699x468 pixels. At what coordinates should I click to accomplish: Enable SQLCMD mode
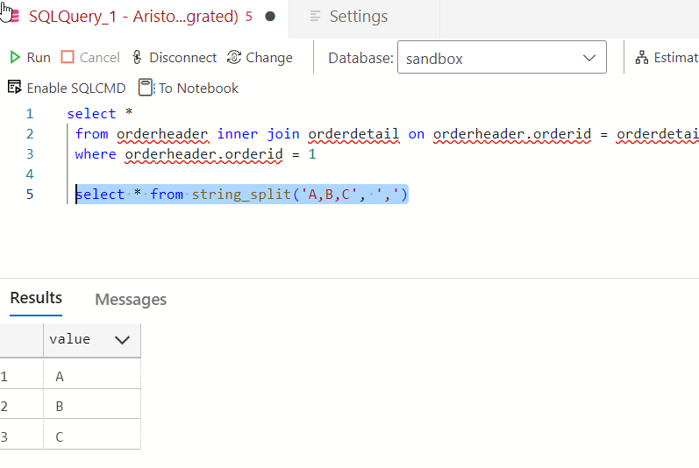pyautogui.click(x=67, y=88)
